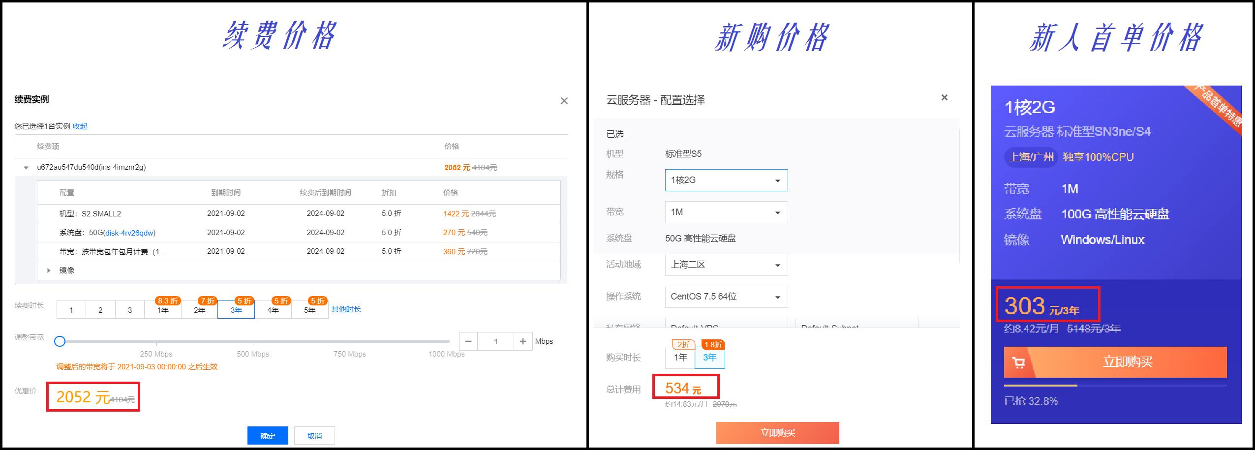Select 5年 renewal duration

310,310
